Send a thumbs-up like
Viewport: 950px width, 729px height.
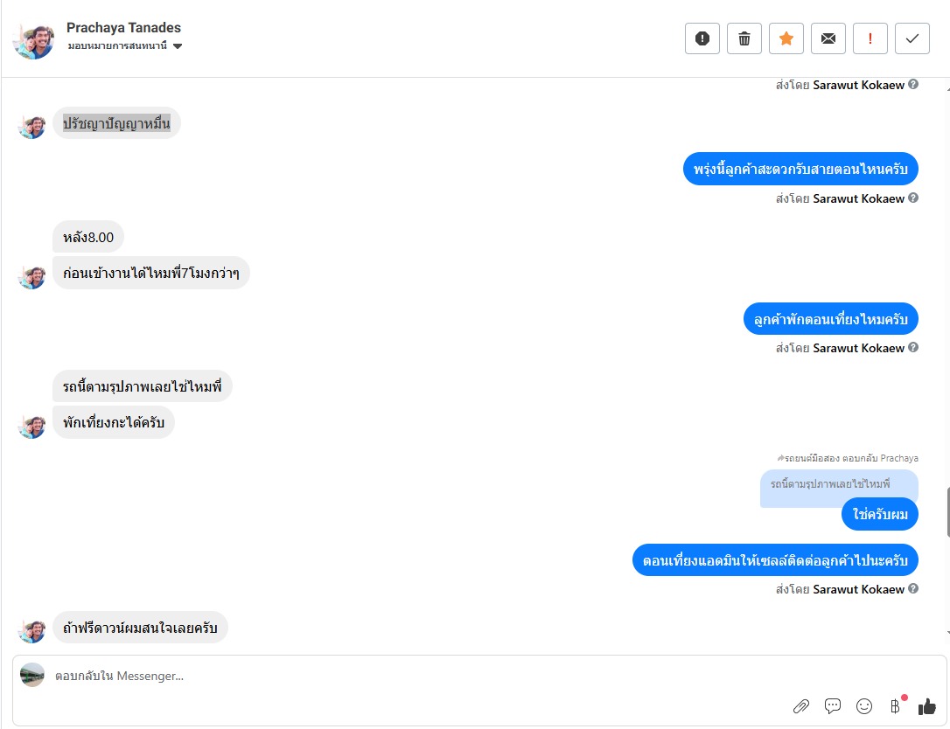(927, 706)
